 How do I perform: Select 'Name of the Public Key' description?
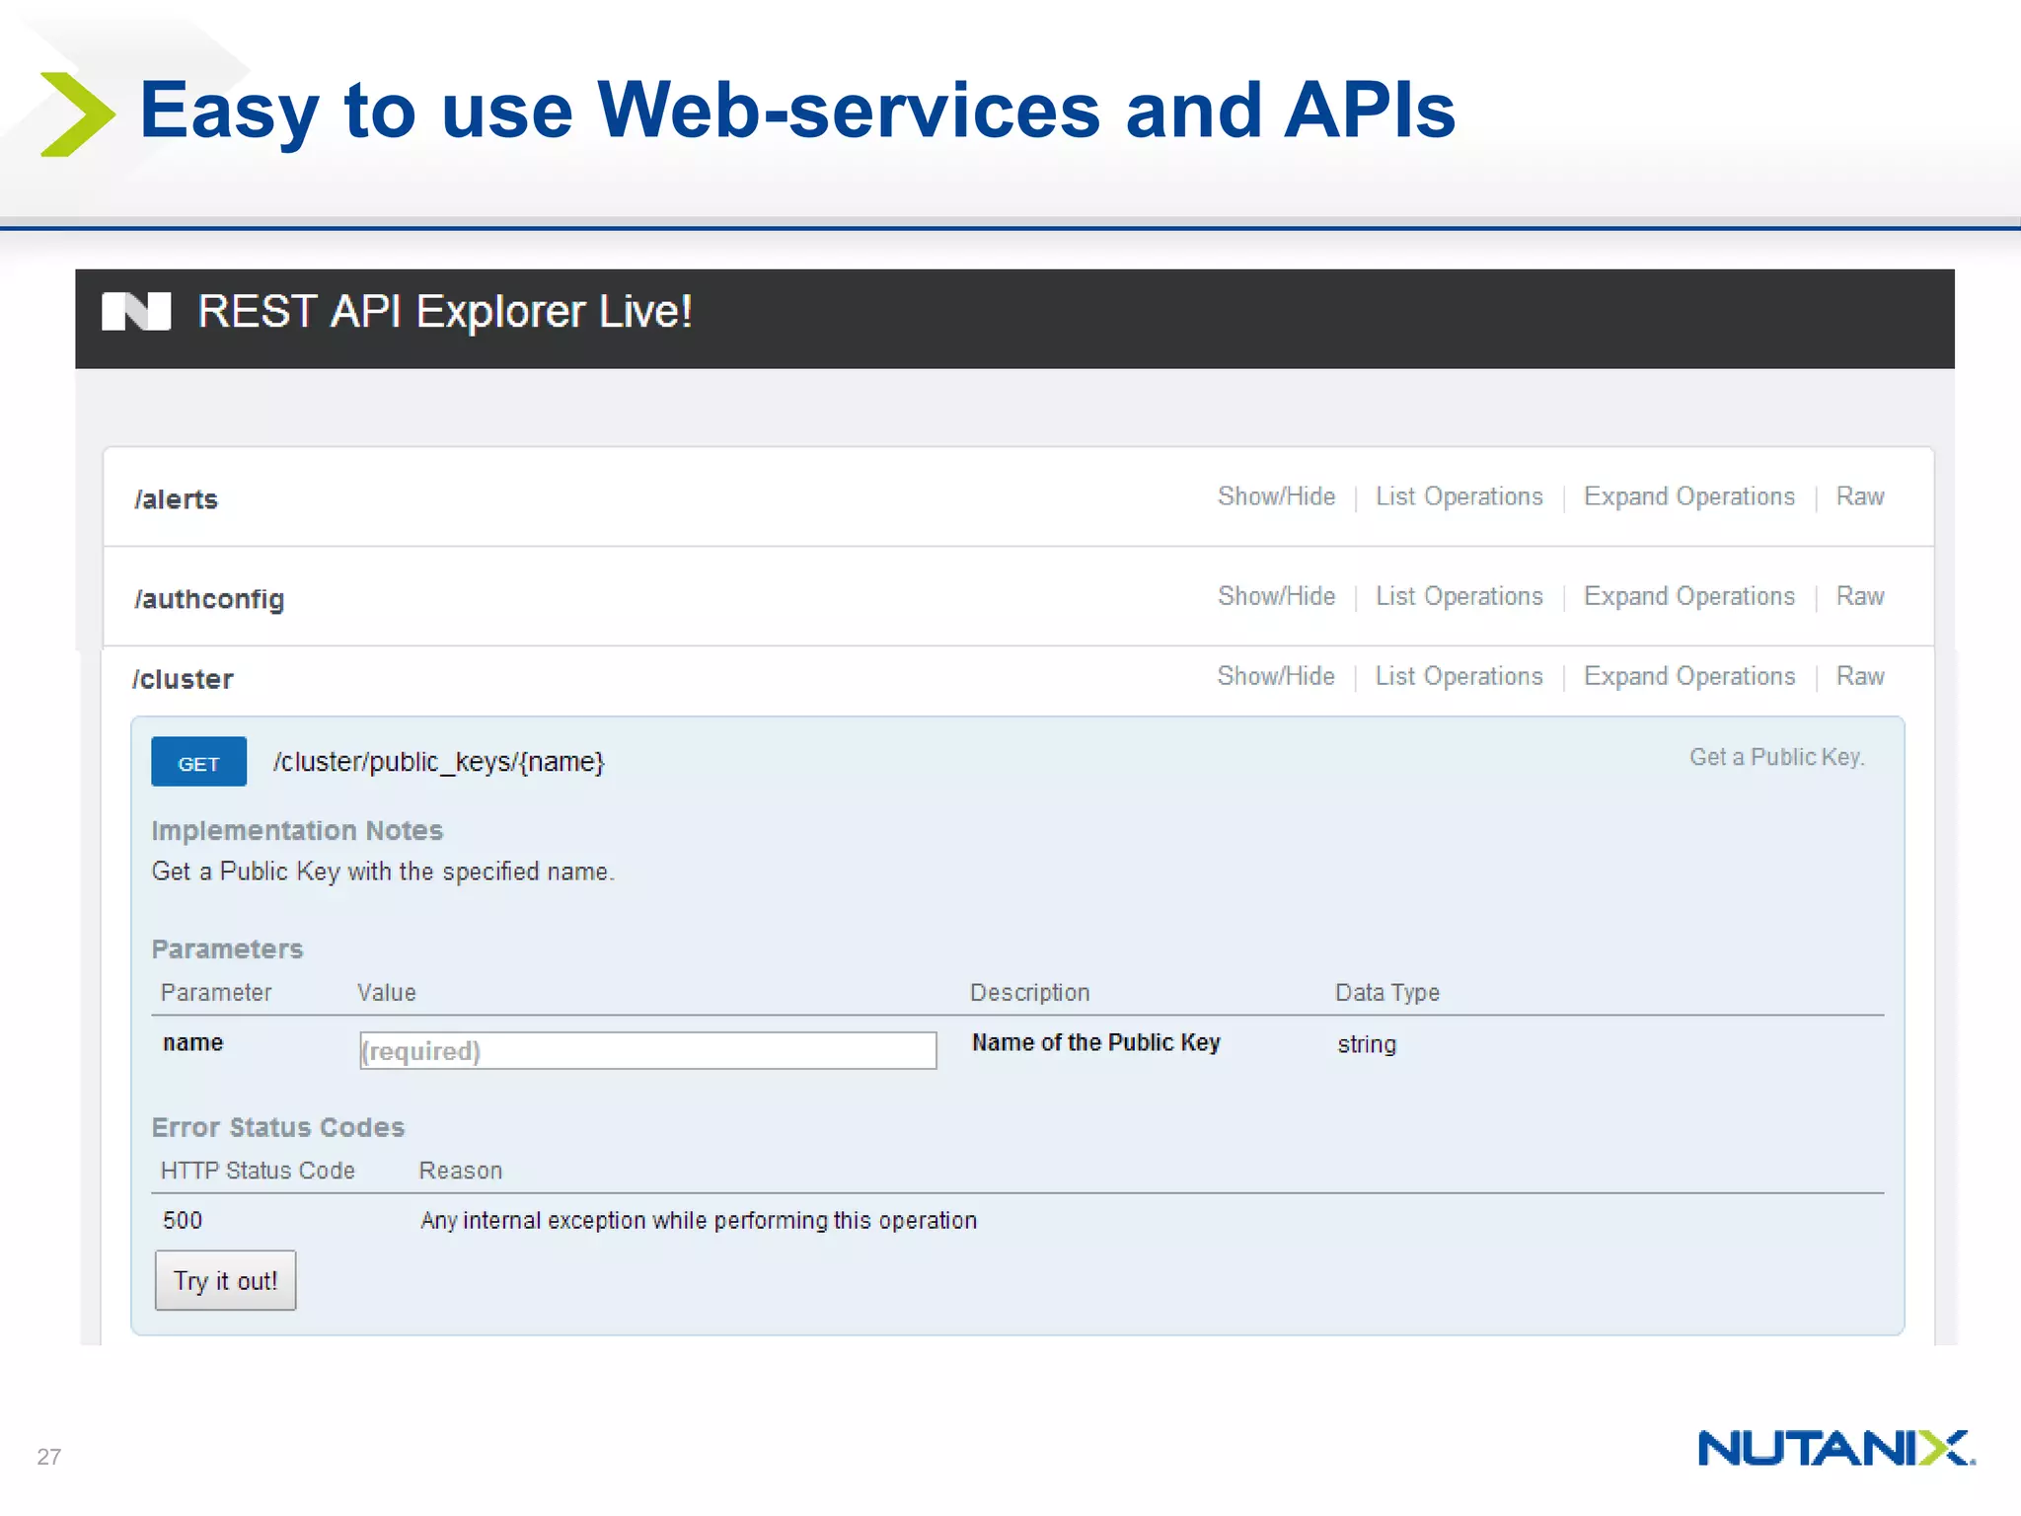click(x=1096, y=1043)
